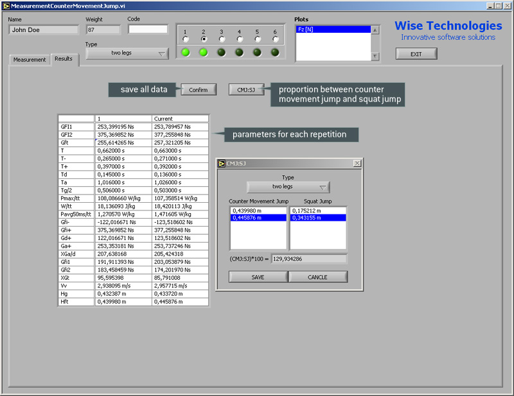
Task: Click cell 375,369852 Ns in GFI2 row
Action: pos(123,135)
